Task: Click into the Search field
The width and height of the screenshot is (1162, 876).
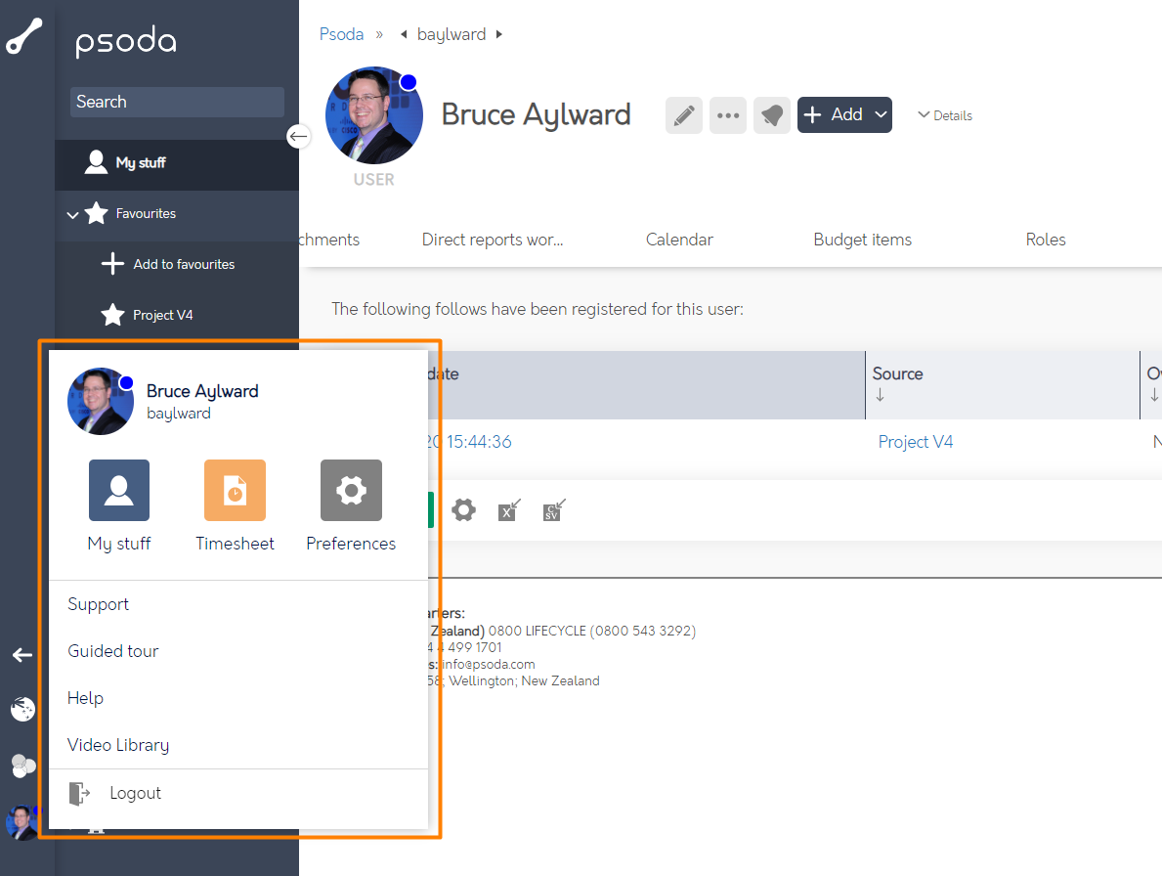Action: click(177, 102)
